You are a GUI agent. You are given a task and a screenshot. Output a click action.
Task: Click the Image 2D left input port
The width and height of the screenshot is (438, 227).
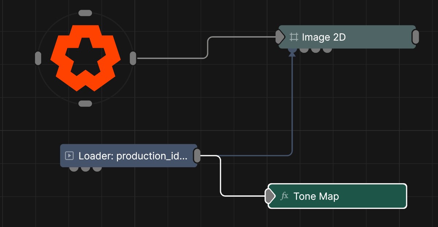point(280,37)
